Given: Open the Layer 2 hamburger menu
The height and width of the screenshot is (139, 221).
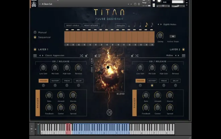Looking at the screenshot, I should (x=183, y=56).
